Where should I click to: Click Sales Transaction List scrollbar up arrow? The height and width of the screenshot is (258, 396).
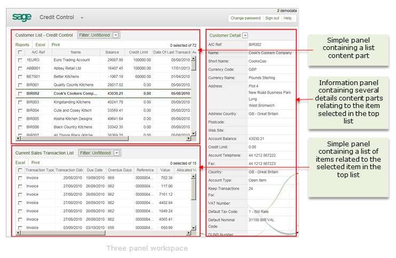click(193, 177)
